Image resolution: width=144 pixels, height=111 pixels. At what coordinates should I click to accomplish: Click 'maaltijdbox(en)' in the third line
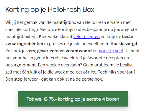pos(21,37)
